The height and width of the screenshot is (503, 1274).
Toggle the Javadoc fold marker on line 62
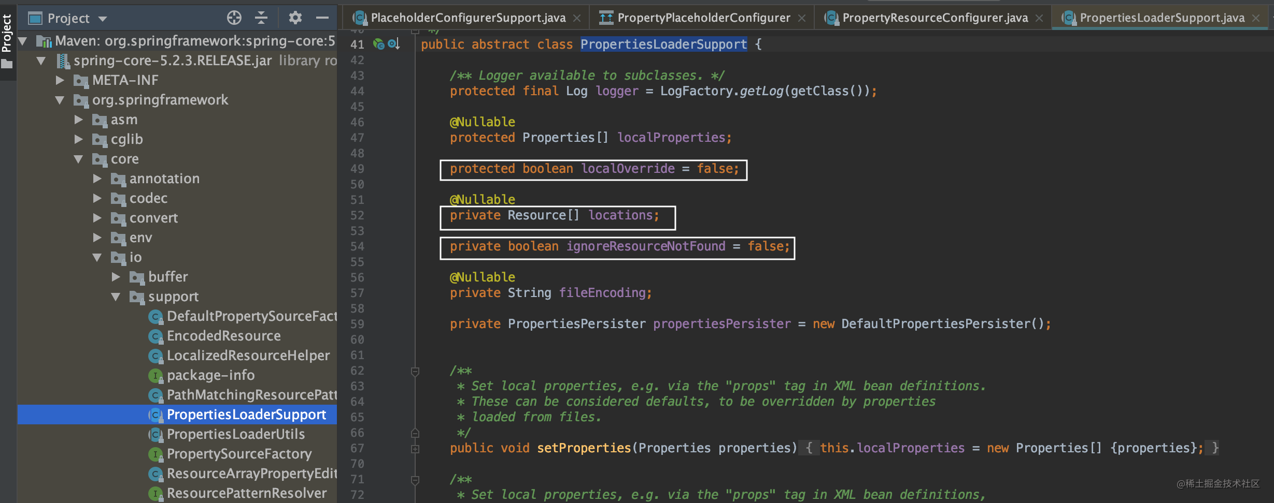click(x=415, y=372)
